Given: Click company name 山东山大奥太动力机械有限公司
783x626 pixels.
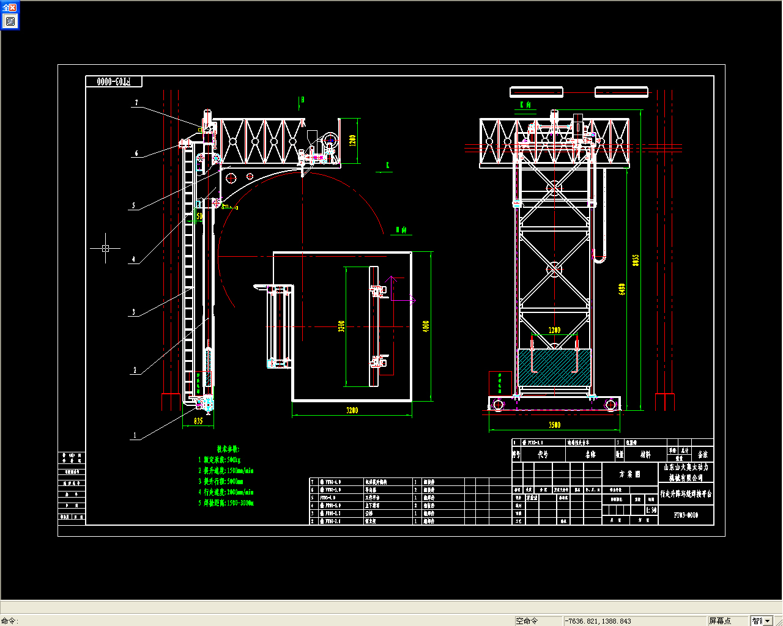Looking at the screenshot, I should click(686, 472).
